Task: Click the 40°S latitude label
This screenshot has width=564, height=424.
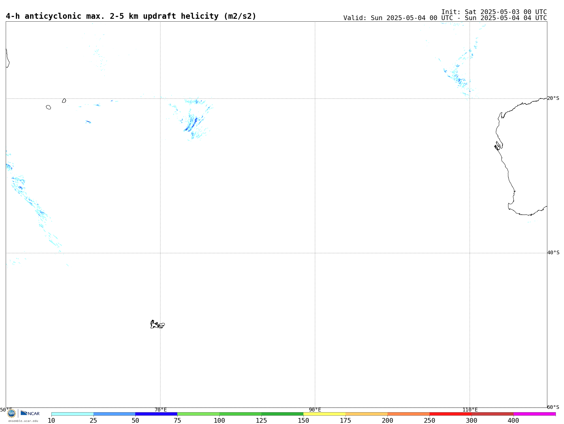Action: pyautogui.click(x=553, y=253)
